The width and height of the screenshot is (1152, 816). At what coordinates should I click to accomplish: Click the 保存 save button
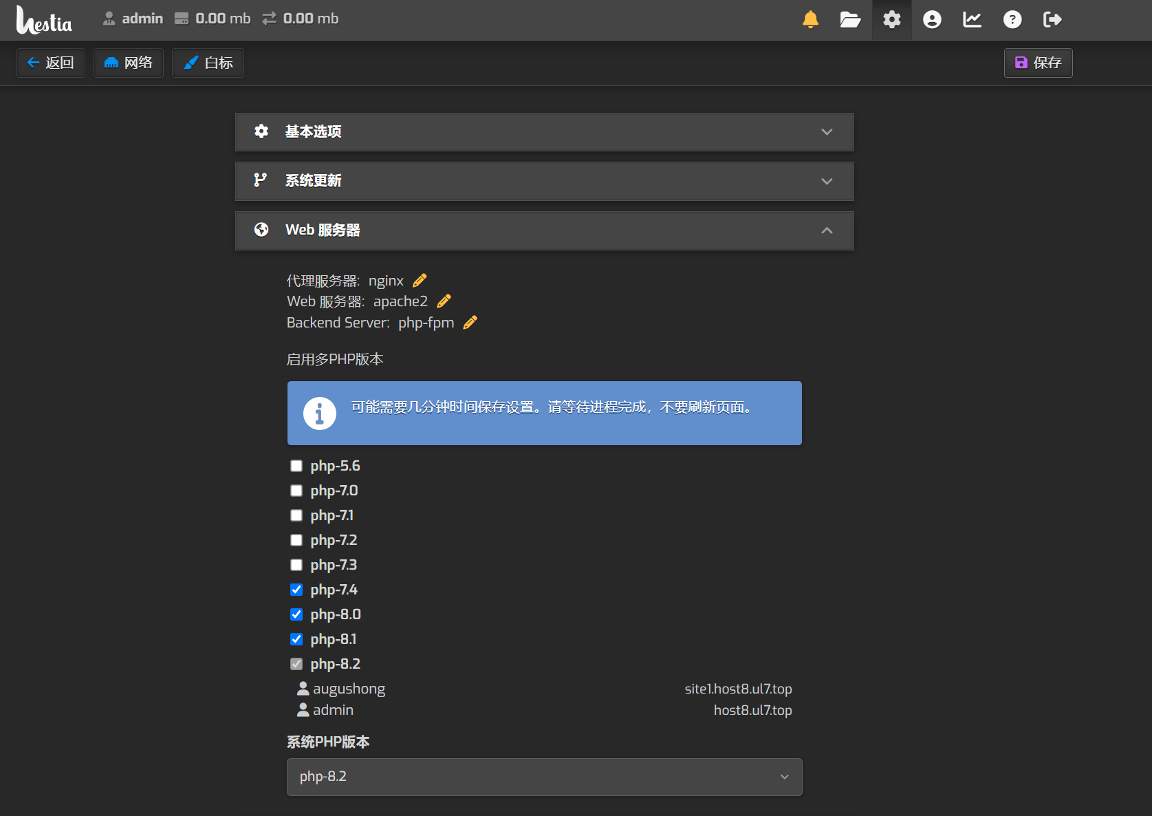pyautogui.click(x=1038, y=63)
